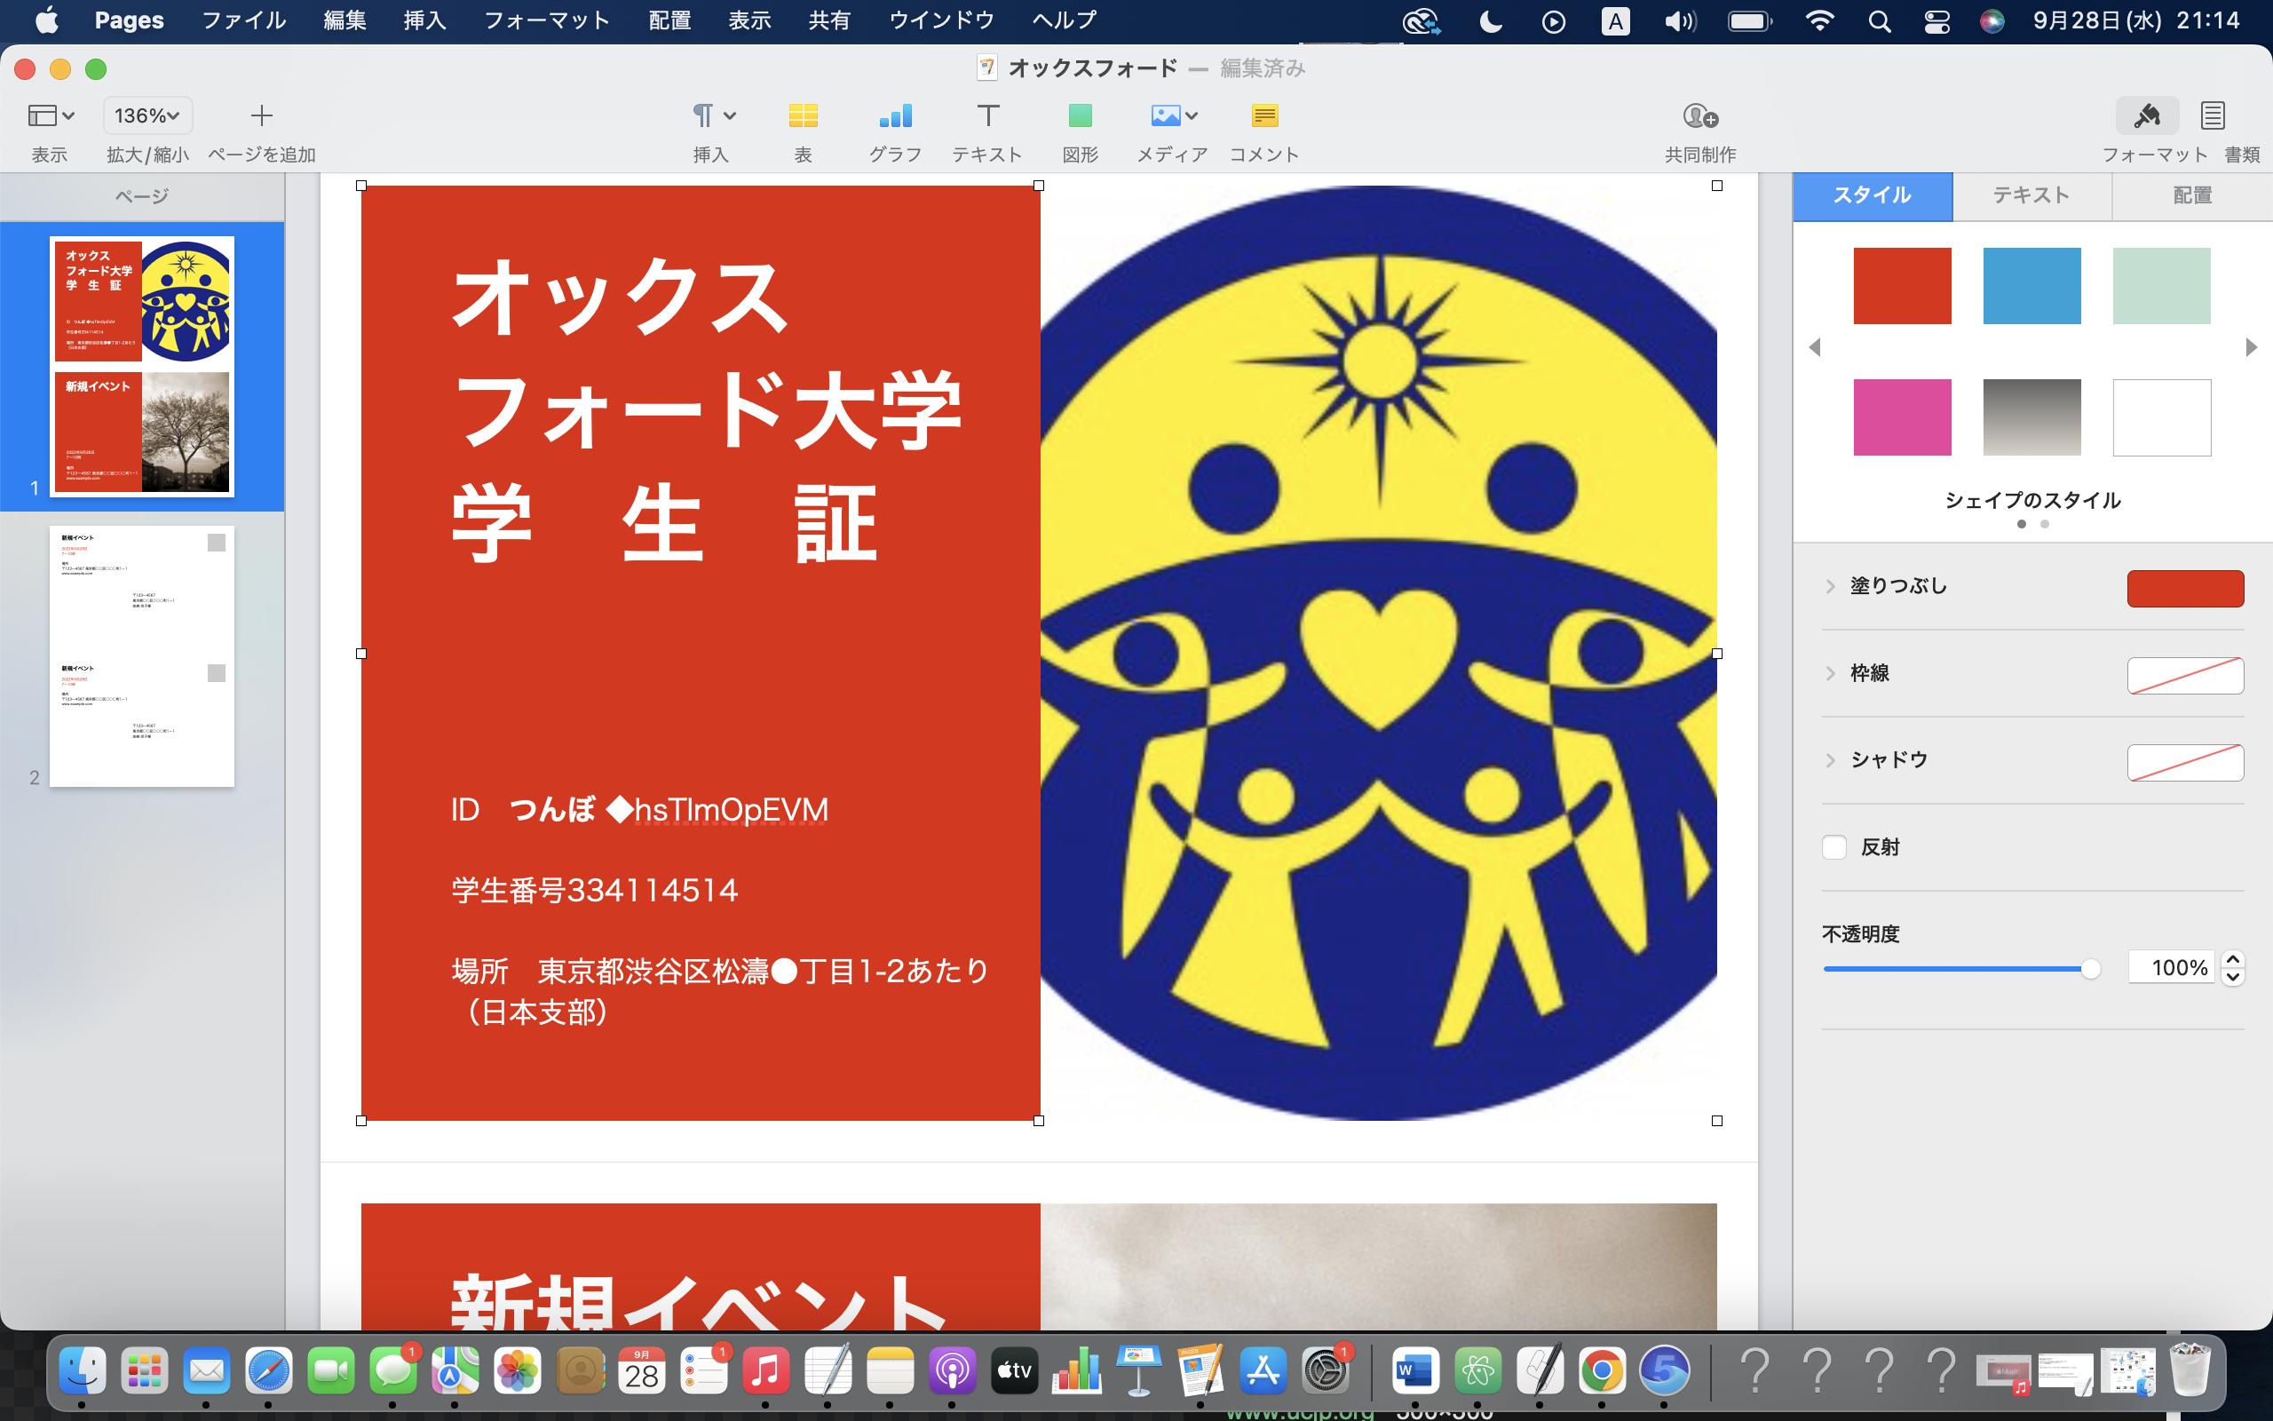This screenshot has height=1421, width=2273.
Task: Click the 学生番号334114514 text line
Action: click(595, 890)
